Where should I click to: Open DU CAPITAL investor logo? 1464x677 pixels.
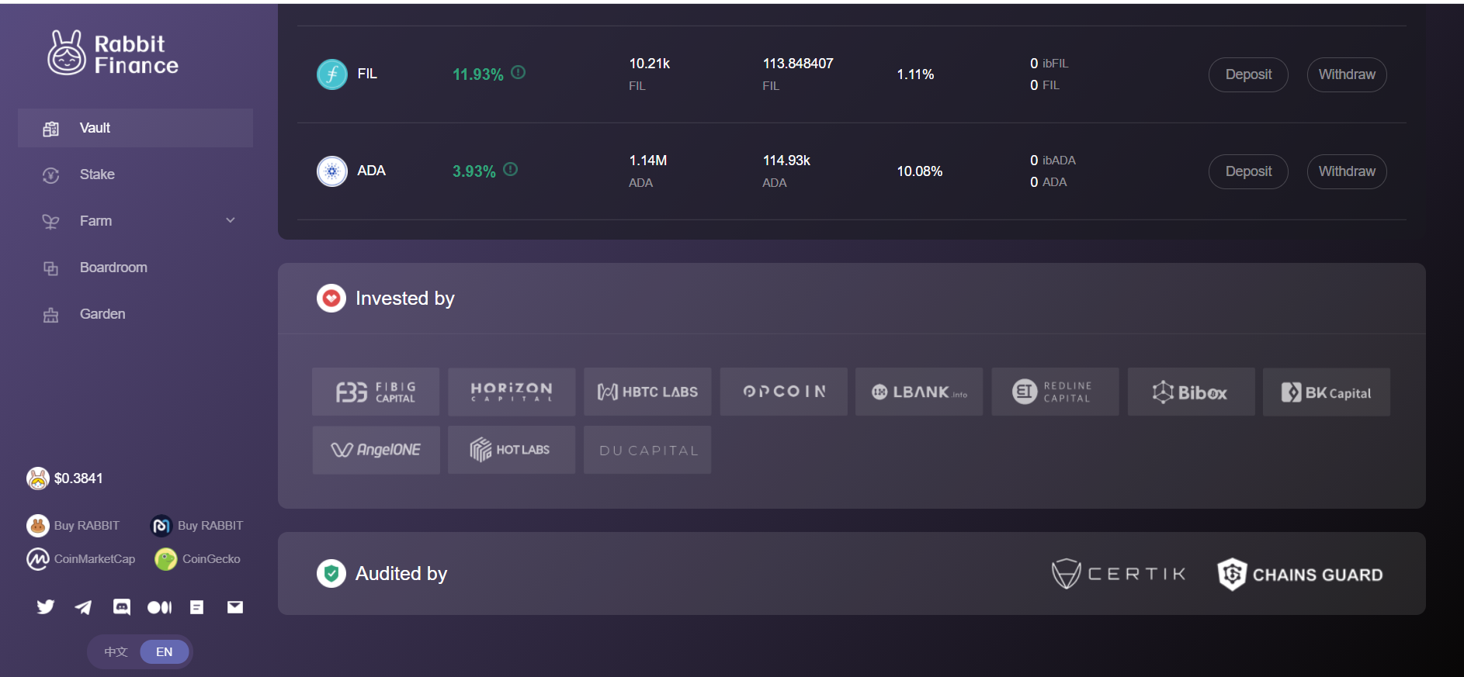click(x=647, y=450)
